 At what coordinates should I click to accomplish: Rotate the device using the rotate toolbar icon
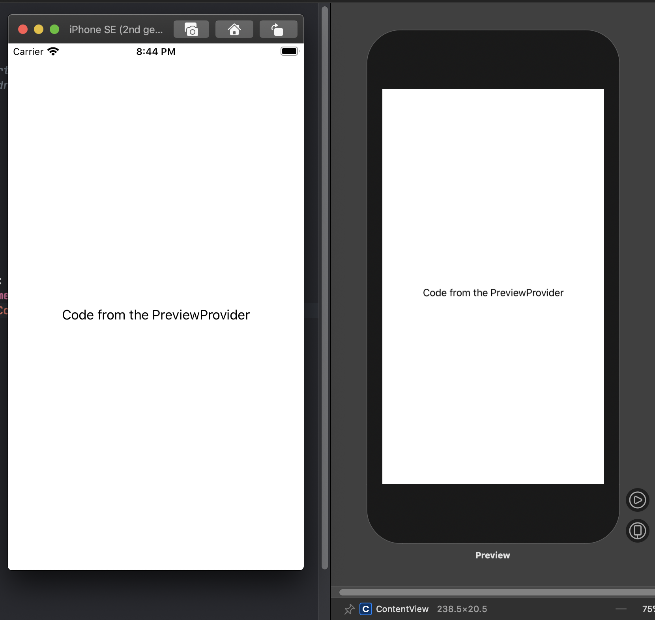(278, 29)
